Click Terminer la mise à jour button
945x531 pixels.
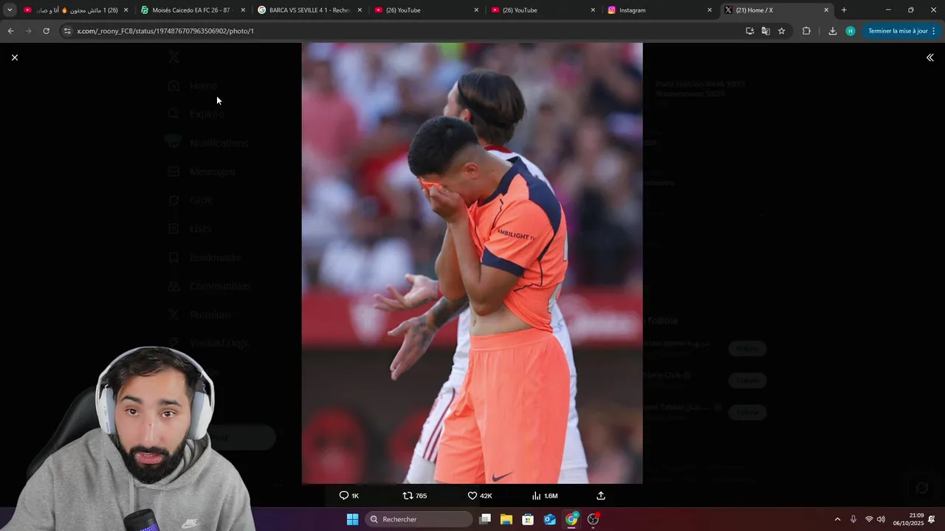898,31
